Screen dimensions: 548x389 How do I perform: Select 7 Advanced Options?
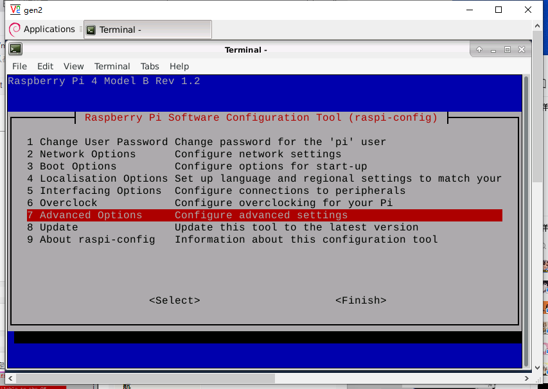265,215
